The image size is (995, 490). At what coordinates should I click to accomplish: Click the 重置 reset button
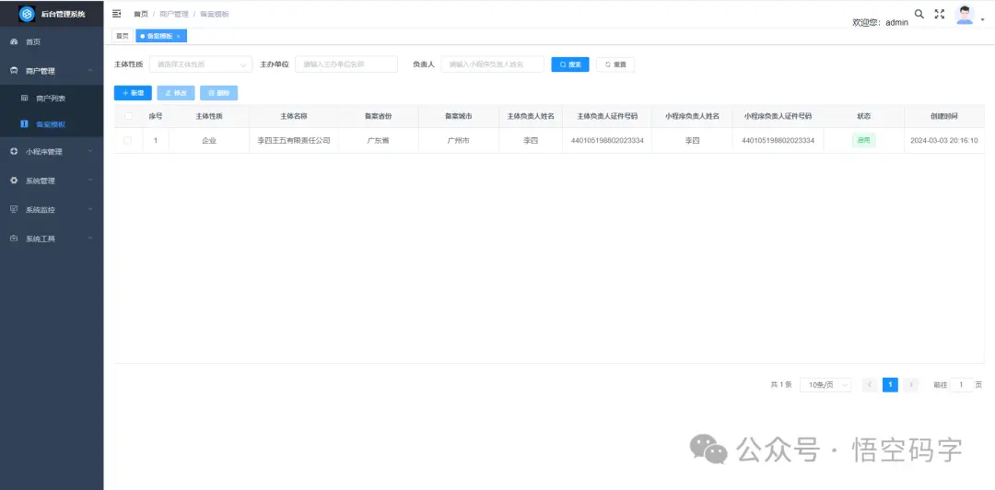615,64
